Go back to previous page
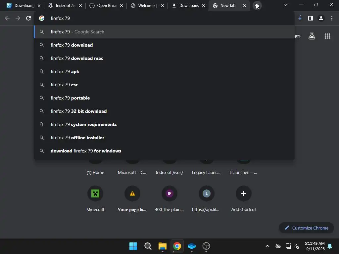Screen dimensions: 339x254 (x=7, y=19)
